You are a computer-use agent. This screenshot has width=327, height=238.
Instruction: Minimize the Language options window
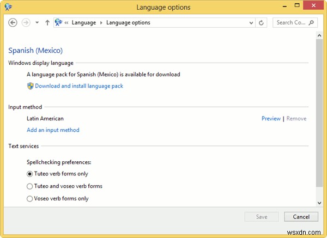click(x=284, y=6)
